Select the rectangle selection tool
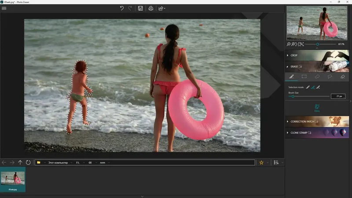This screenshot has height=198, width=352. (304, 77)
